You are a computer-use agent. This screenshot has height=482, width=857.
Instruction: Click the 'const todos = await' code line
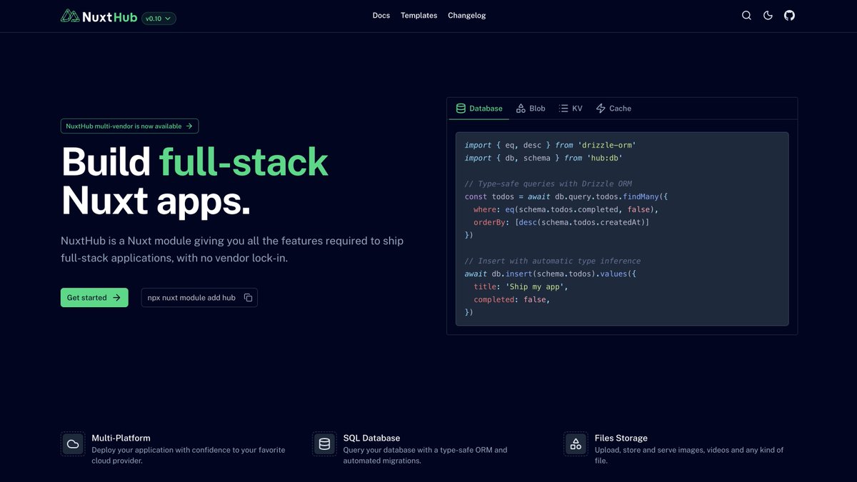[566, 196]
